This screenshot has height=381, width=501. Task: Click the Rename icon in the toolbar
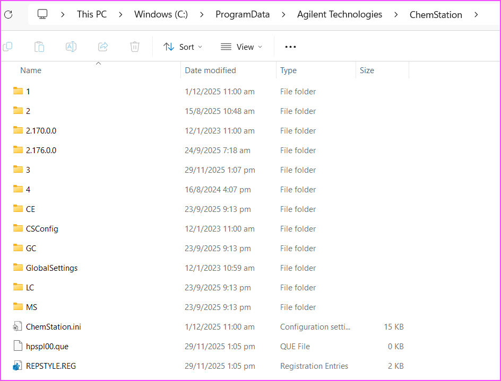71,47
